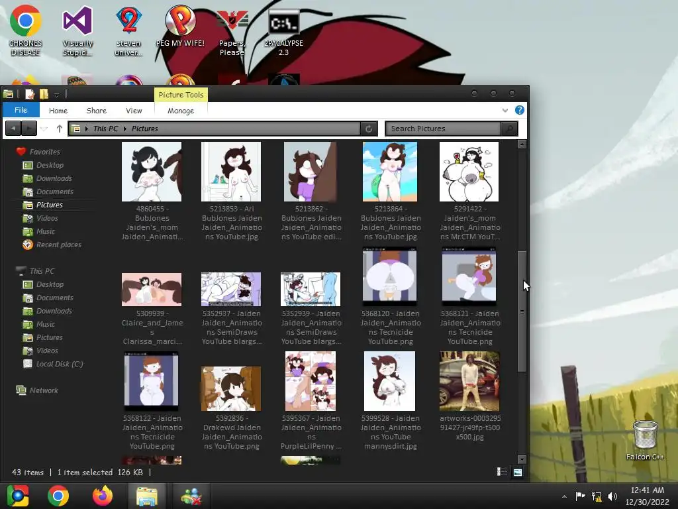Open the File menu tab
This screenshot has width=678, height=509.
(x=21, y=110)
